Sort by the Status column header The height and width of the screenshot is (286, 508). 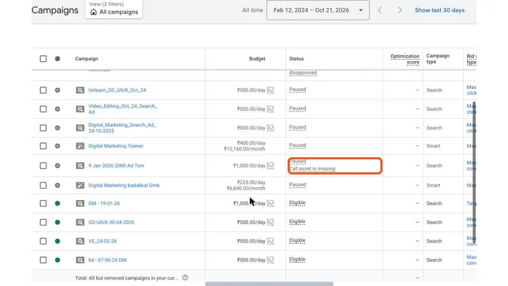[x=296, y=58]
